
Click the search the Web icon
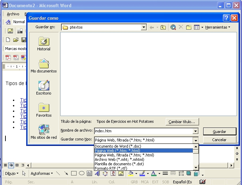pos(173,27)
